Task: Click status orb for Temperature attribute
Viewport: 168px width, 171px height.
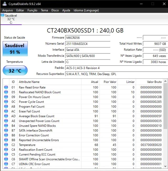Action: [x=6, y=145]
